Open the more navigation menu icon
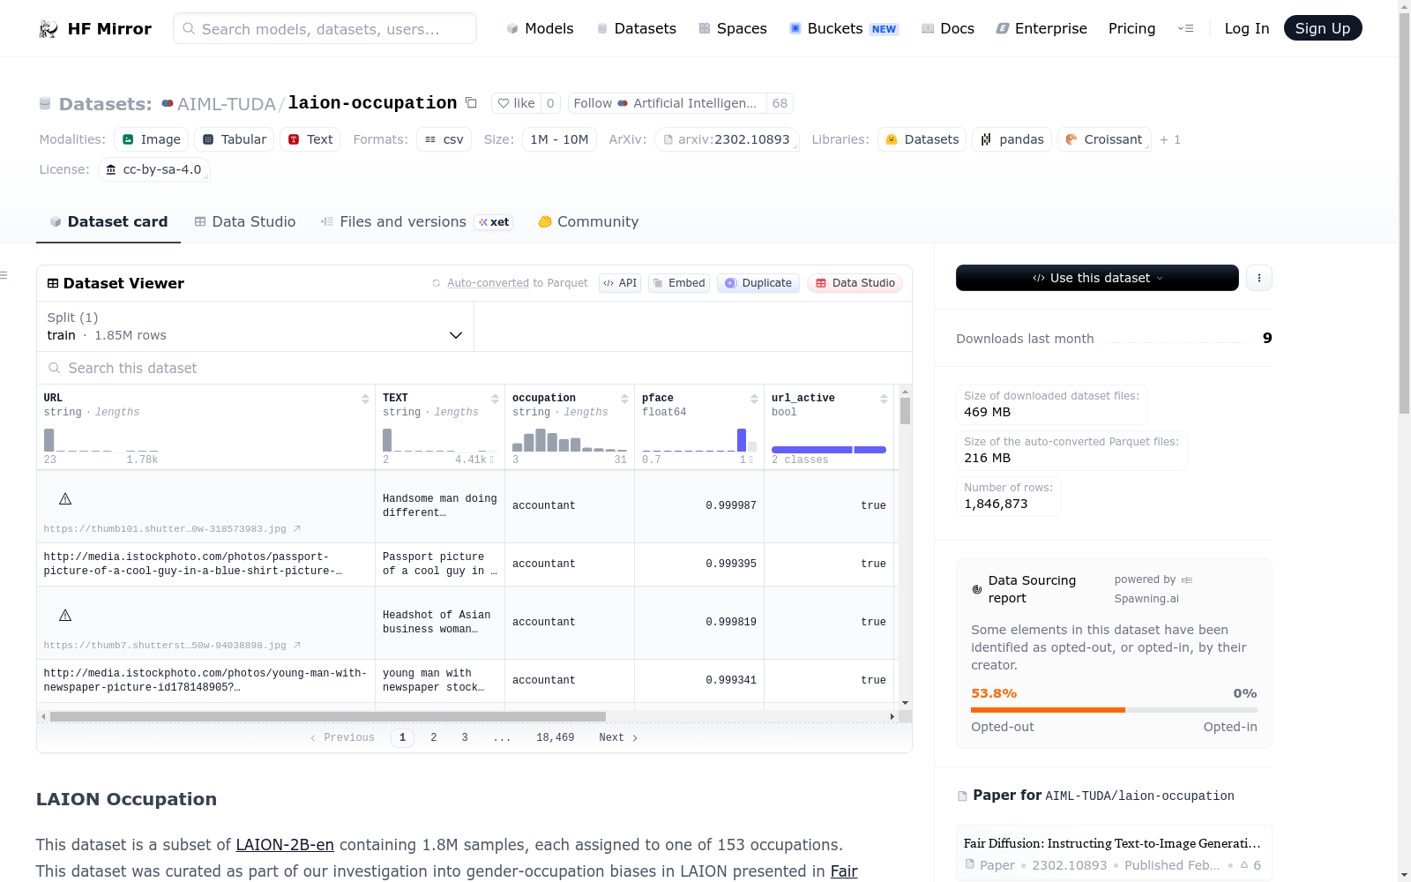 1186,29
